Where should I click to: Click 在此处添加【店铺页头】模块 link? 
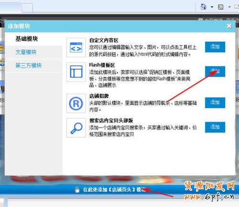[x=114, y=190]
